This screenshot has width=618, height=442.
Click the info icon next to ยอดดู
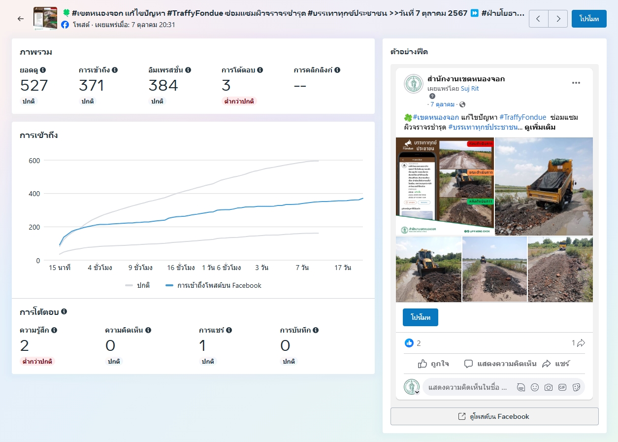tap(43, 70)
